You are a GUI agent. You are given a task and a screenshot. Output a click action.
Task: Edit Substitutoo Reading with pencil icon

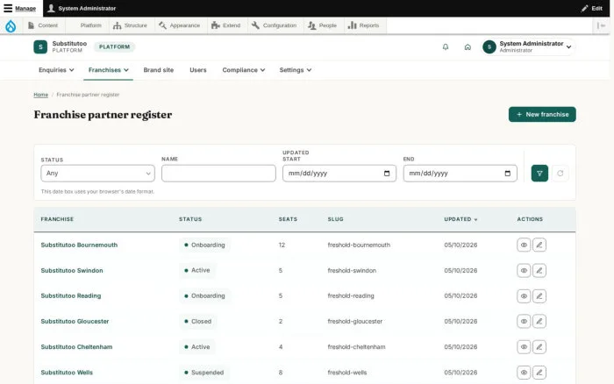[x=539, y=296]
